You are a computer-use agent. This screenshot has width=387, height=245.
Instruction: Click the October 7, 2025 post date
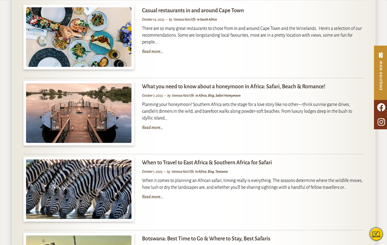152,96
